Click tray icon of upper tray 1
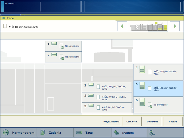184x138 pixels. tap(54, 44)
